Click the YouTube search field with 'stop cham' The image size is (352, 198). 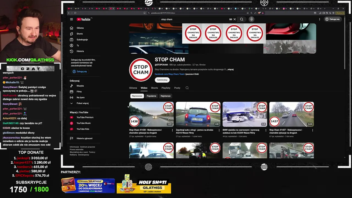[194, 19]
